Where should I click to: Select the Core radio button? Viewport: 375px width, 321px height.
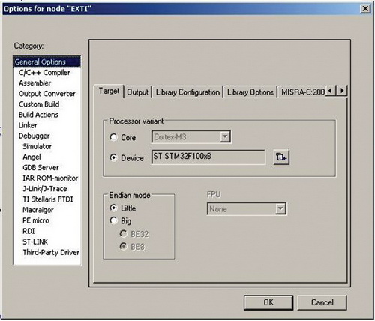click(x=113, y=137)
